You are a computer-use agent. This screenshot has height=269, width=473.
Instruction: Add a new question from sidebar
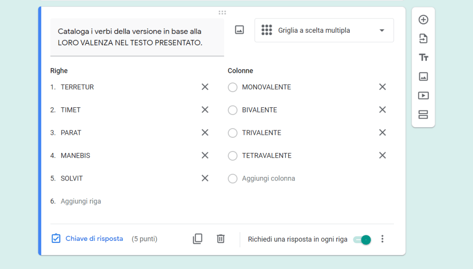423,20
